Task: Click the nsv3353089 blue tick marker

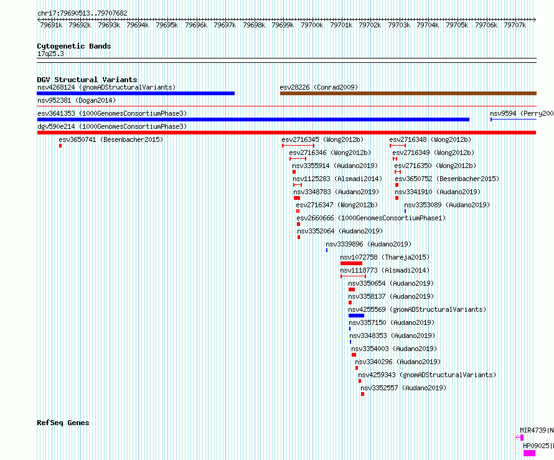Action: coord(405,211)
